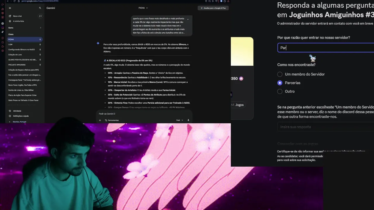Unpin the FICHA chat via pin icon

[40, 39]
